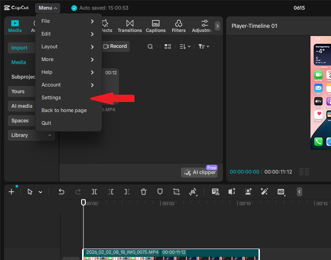Choose the Select pointer tool
331x260 pixels.
pyautogui.click(x=30, y=192)
